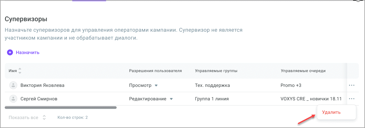Viewport: 365px width, 128px height.
Task: Select the name Сергей Смирнов
Action: 39,99
